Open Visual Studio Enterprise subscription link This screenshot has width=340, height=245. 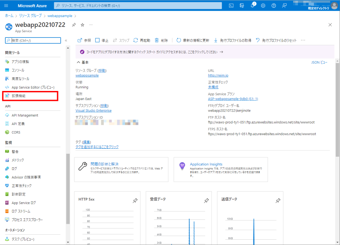point(93,111)
